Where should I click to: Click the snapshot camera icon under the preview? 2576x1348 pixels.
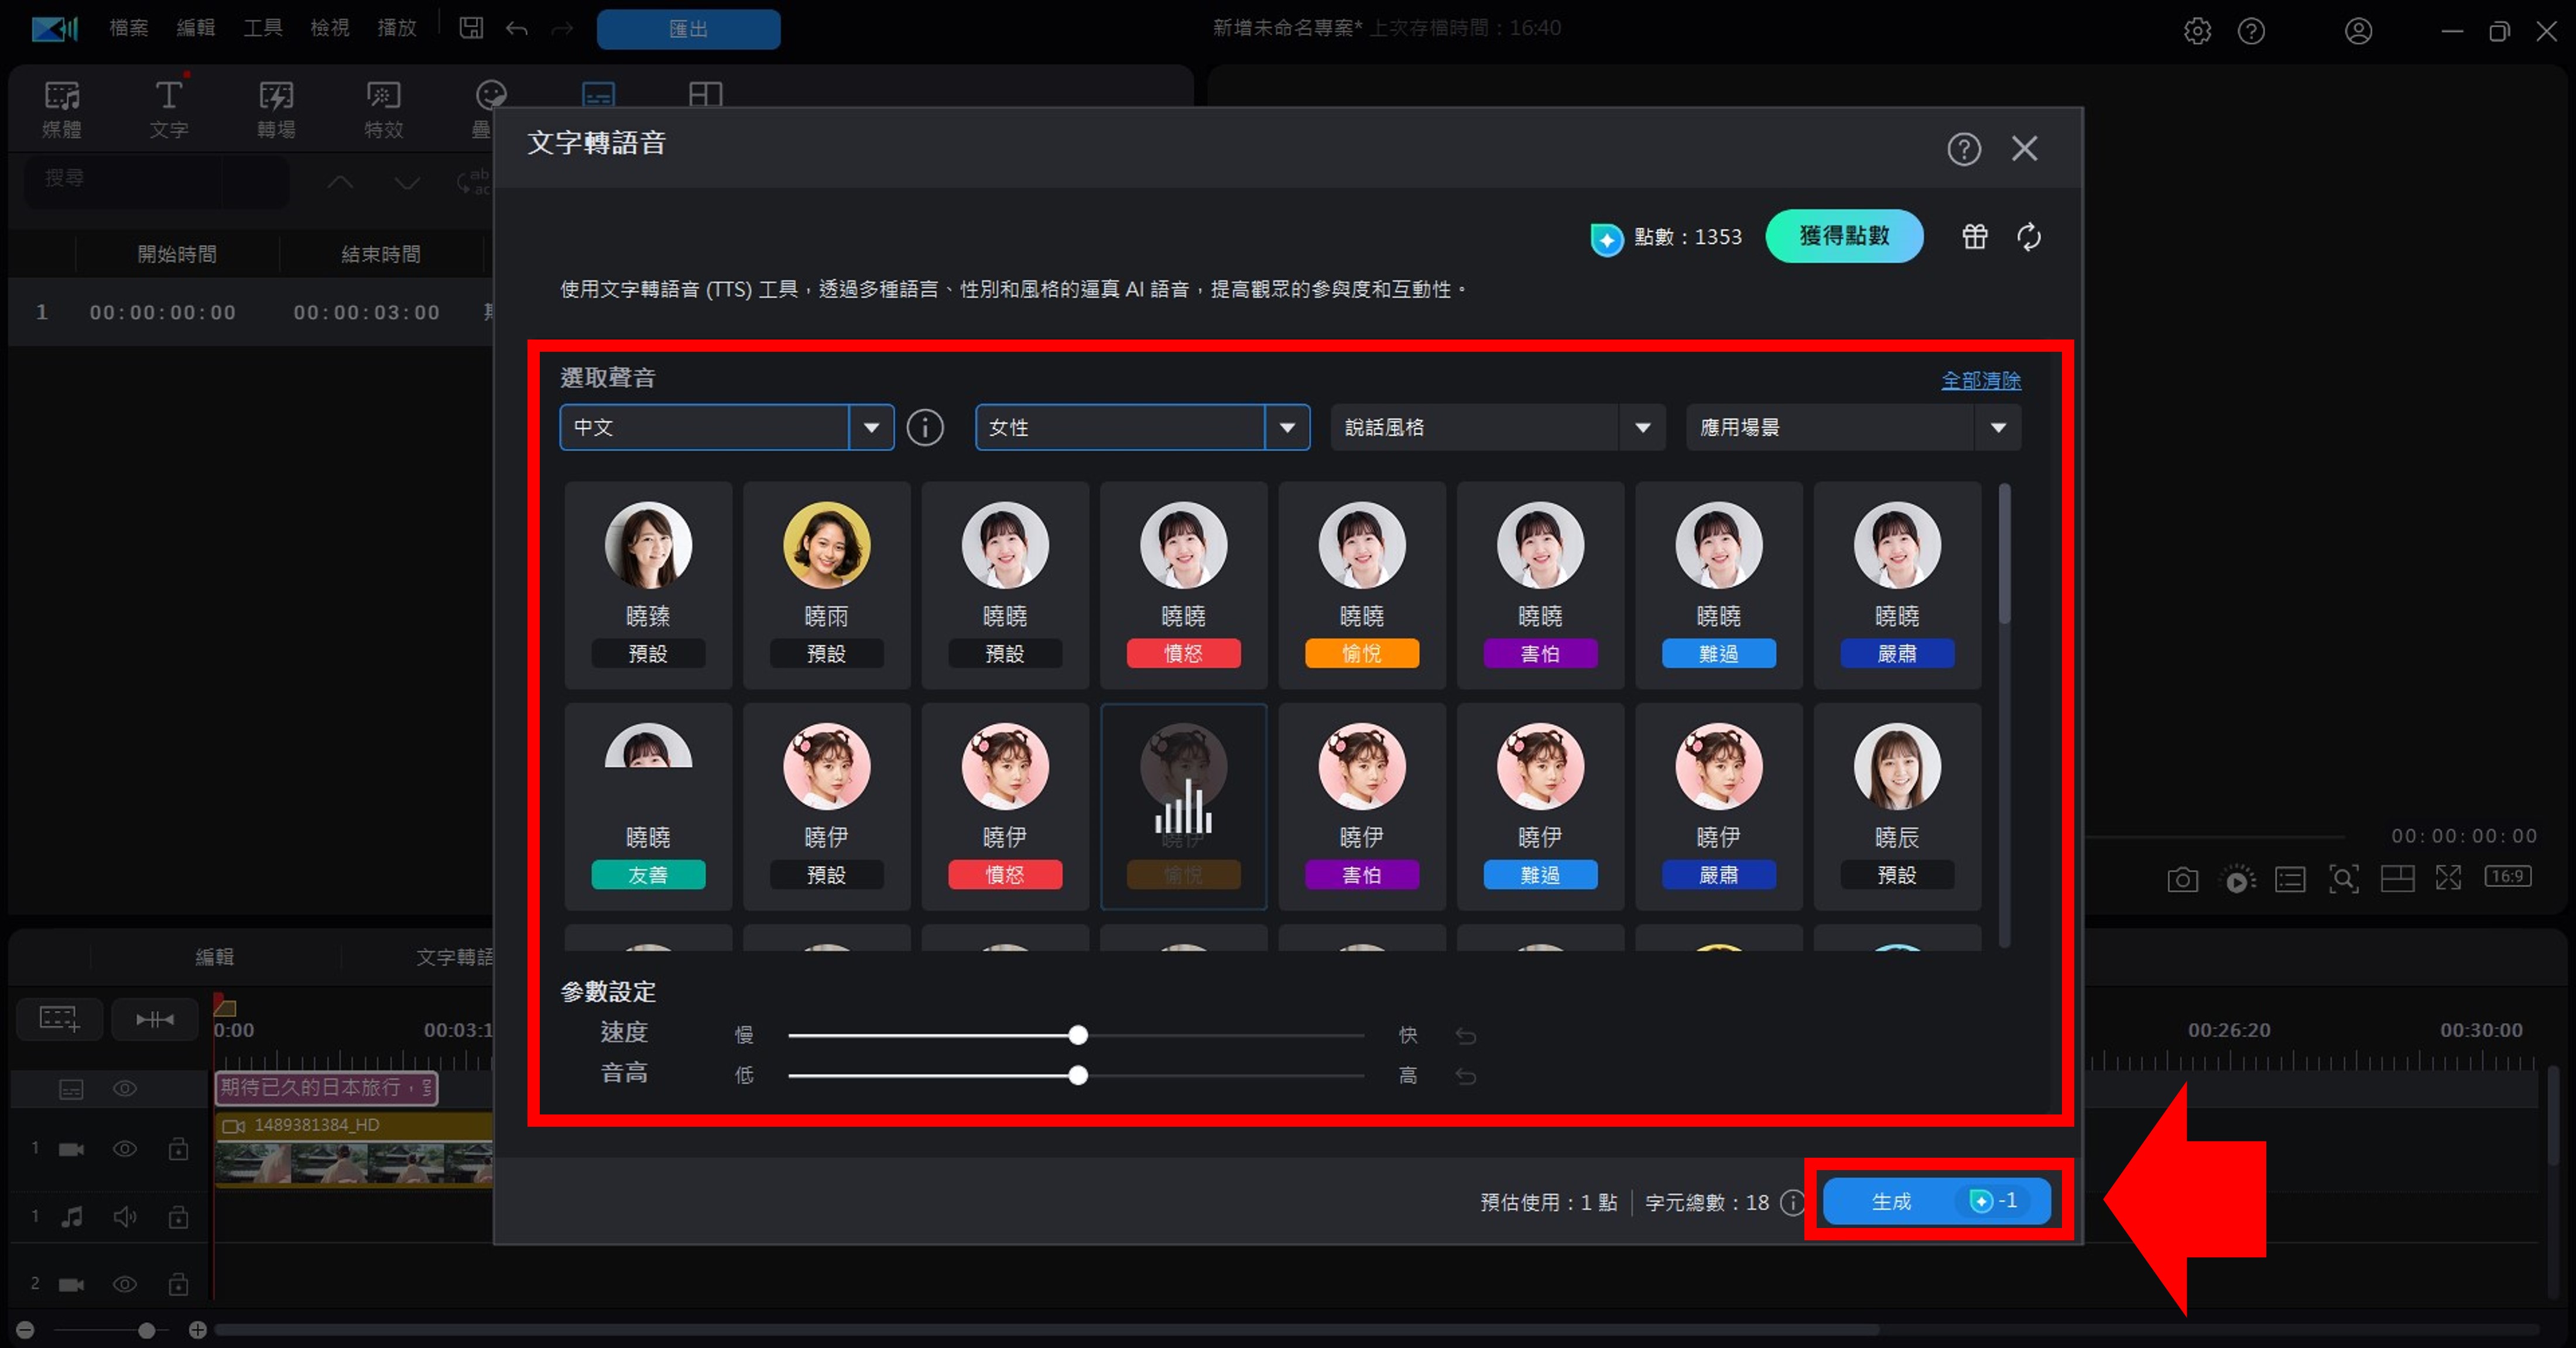[2182, 879]
